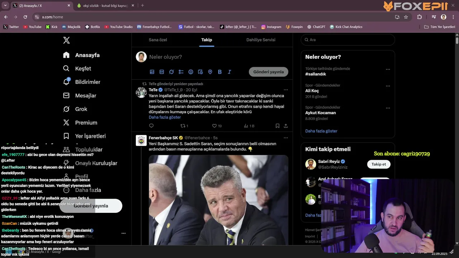Open more options for Ali Koç trend
459x258 pixels.
[x=388, y=86]
